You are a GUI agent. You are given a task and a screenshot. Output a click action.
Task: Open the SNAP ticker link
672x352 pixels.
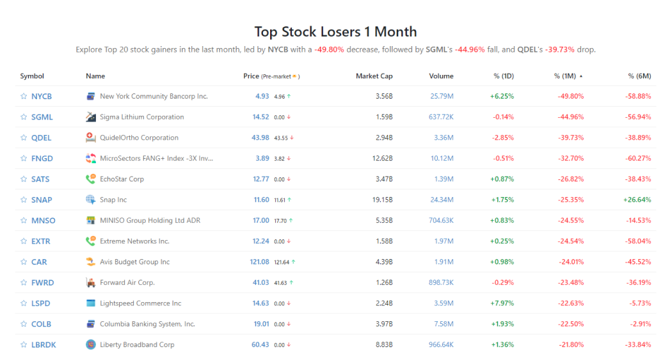[x=42, y=200]
